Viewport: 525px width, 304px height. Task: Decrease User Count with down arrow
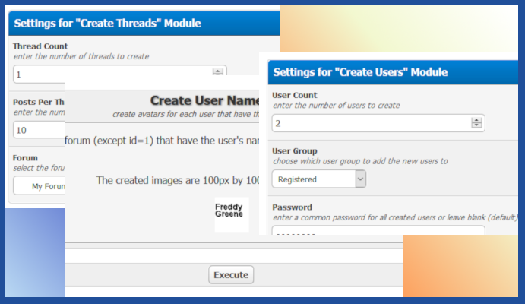pos(476,126)
